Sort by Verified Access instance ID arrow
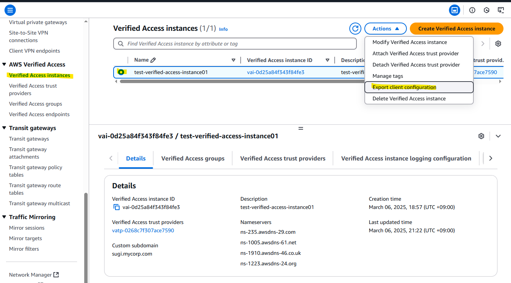Image resolution: width=511 pixels, height=283 pixels. tap(328, 60)
